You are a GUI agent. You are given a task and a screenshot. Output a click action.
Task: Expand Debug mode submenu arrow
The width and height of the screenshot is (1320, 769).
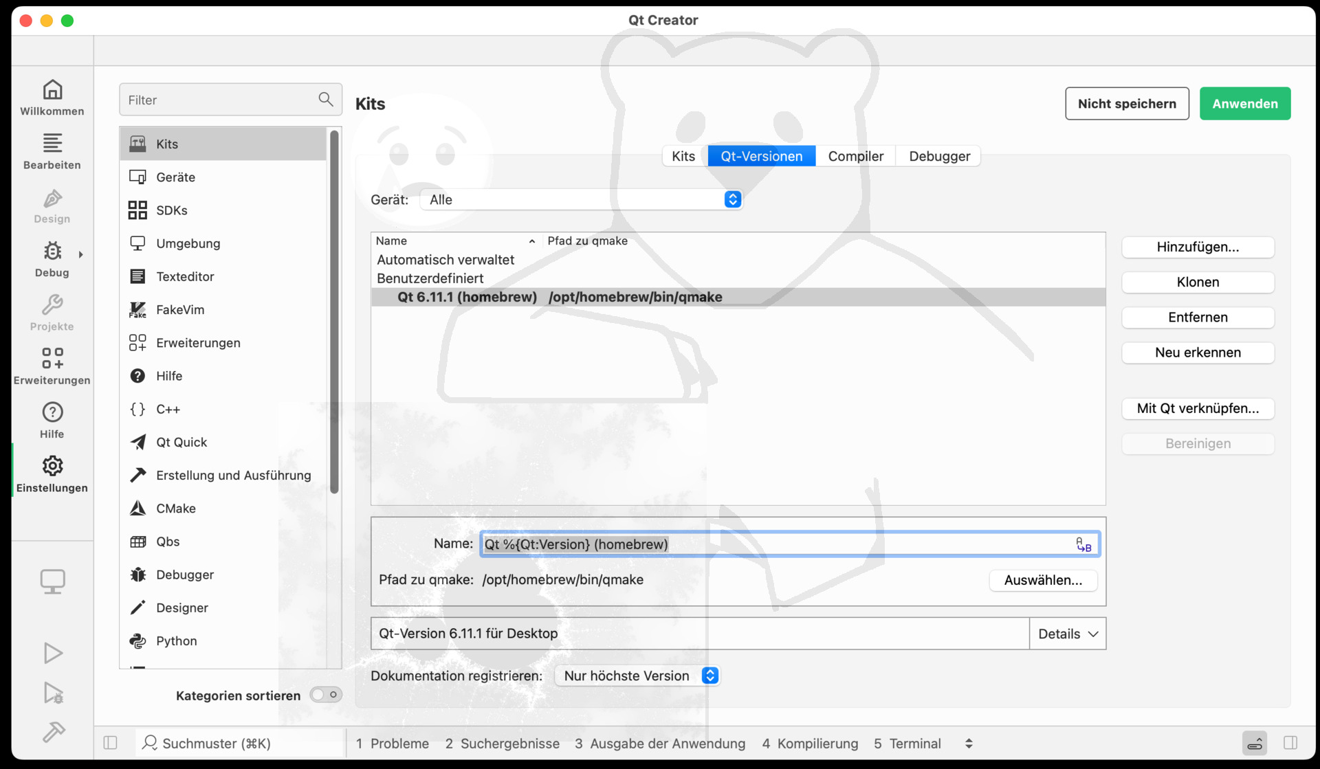tap(81, 255)
